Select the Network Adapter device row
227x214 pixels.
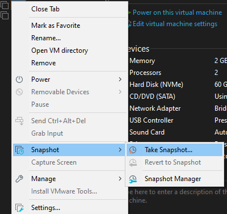pos(178,108)
